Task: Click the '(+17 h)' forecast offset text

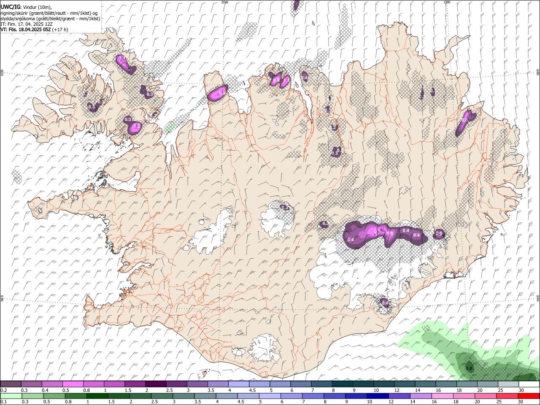Action: 60,30
